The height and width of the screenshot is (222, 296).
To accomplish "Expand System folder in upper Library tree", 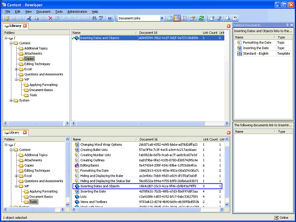I will [11, 100].
